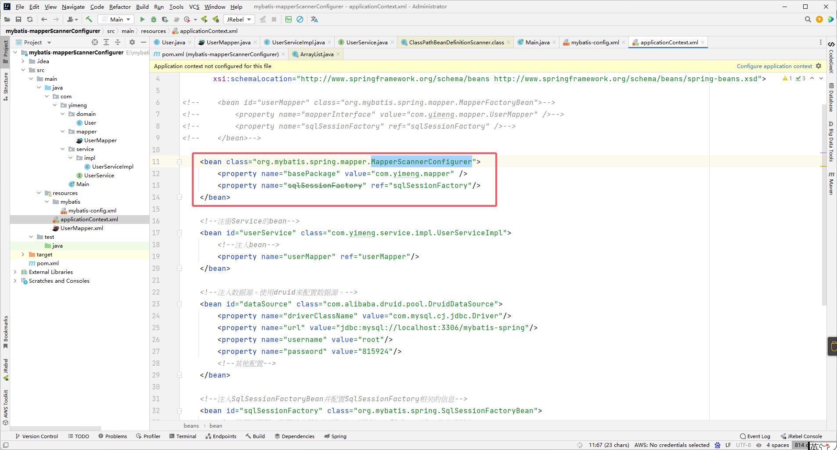Toggle the AWS Toolkit side panel
The width and height of the screenshot is (837, 450).
6,407
